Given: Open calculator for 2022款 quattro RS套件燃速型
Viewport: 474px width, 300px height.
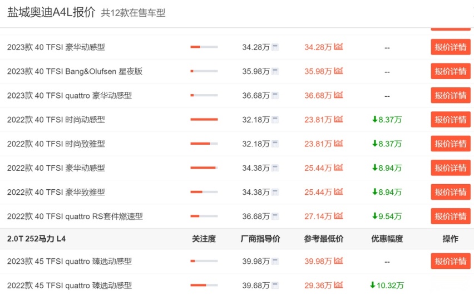Looking at the screenshot, I should coord(275,216).
